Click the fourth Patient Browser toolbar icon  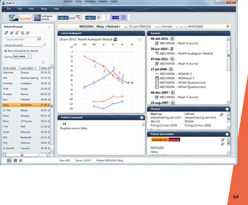point(23,33)
